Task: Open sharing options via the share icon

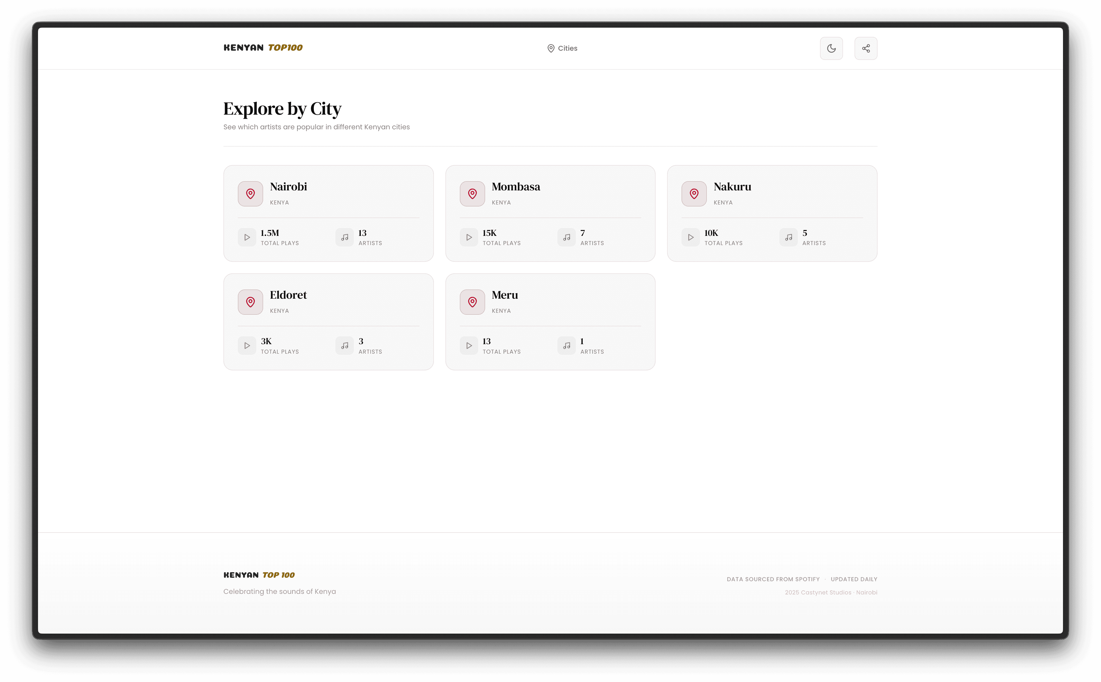Action: click(x=866, y=48)
